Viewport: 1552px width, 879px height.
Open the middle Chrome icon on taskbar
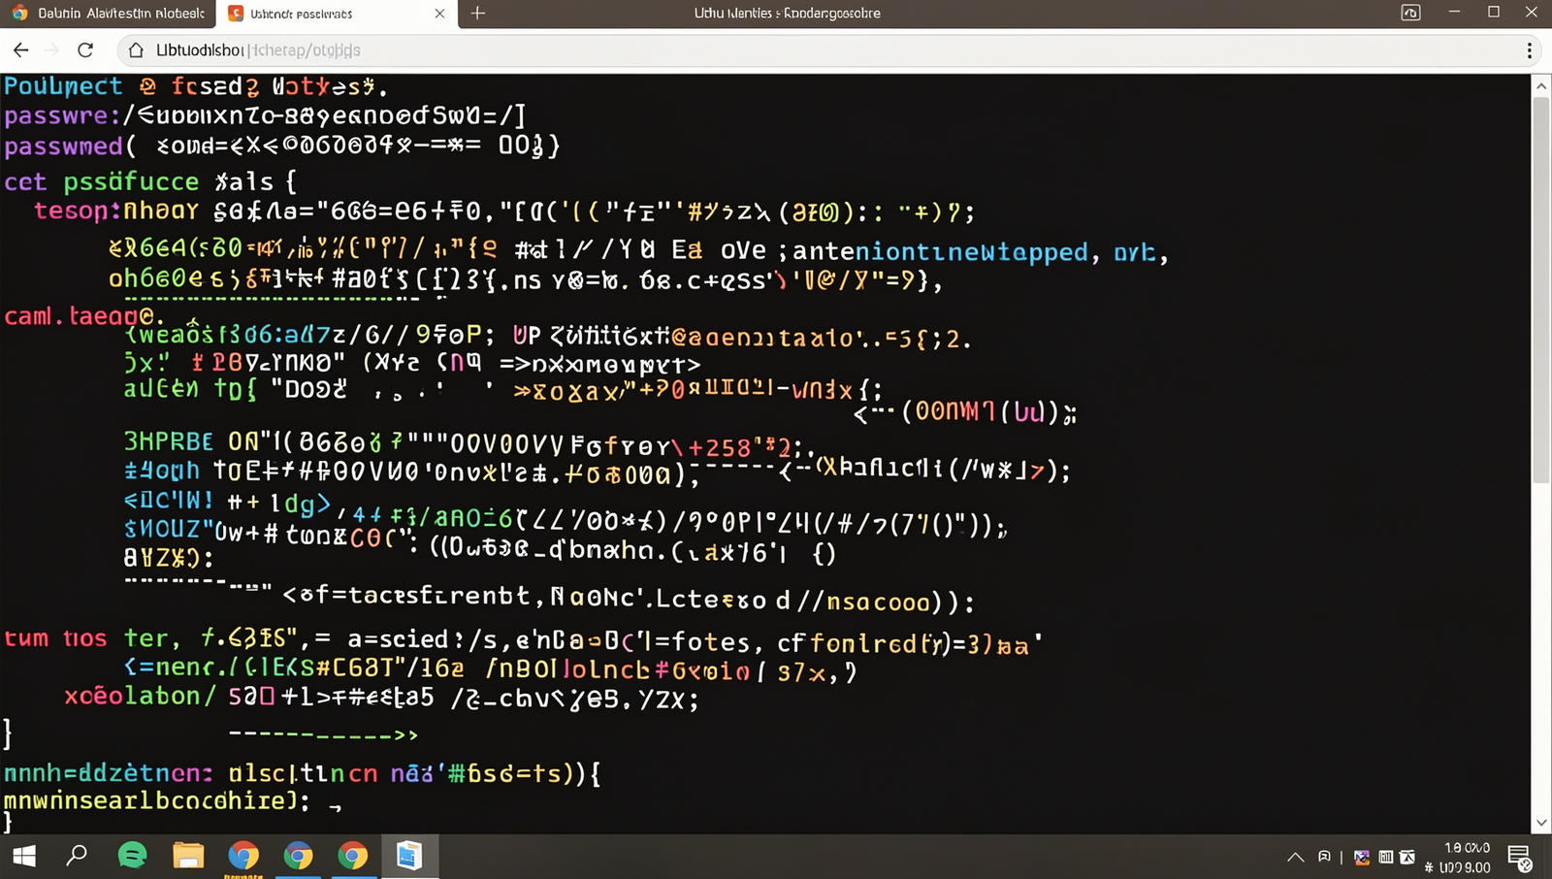pos(298,855)
